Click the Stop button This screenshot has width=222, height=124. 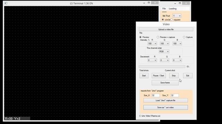click(x=174, y=76)
